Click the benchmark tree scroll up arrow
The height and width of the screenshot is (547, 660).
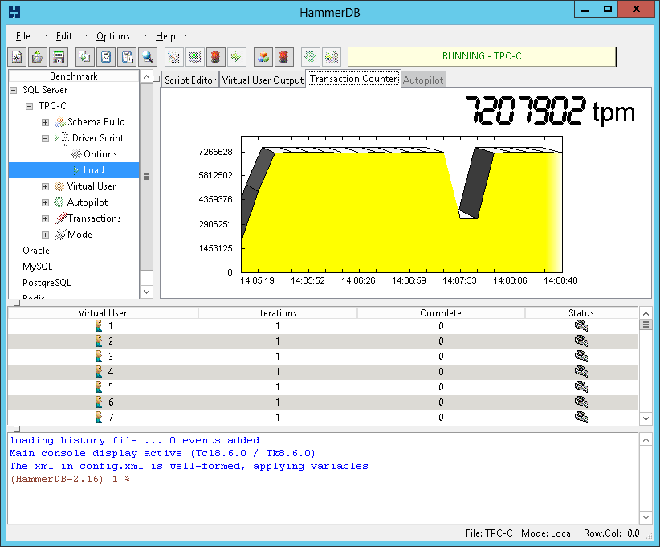point(146,76)
